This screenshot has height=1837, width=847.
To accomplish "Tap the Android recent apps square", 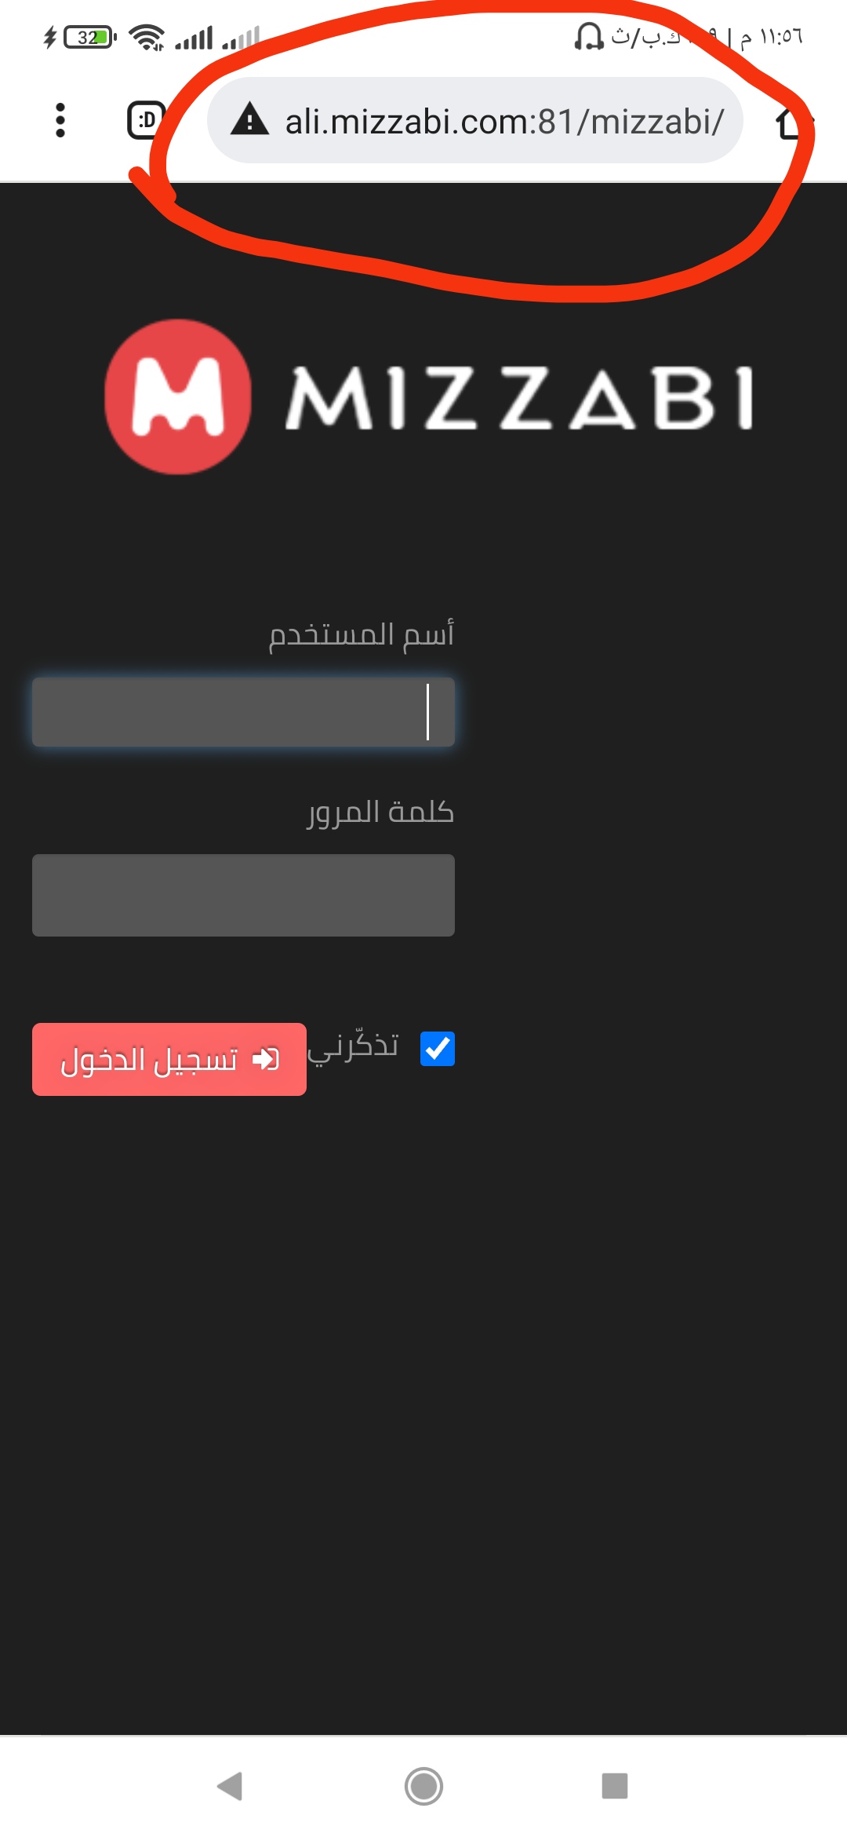I will click(615, 1785).
